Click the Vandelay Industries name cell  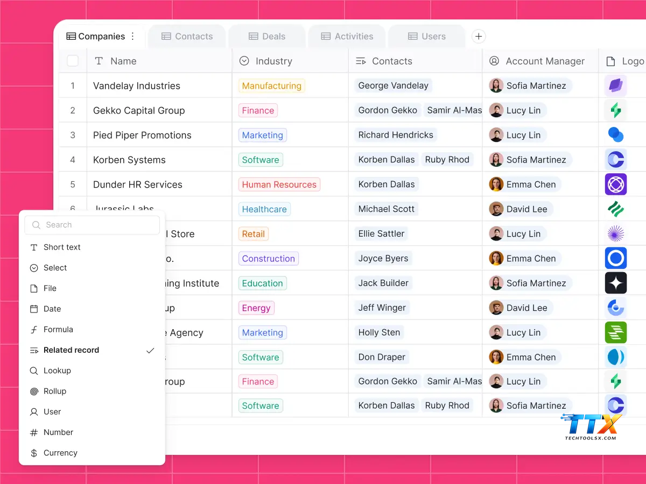point(159,86)
